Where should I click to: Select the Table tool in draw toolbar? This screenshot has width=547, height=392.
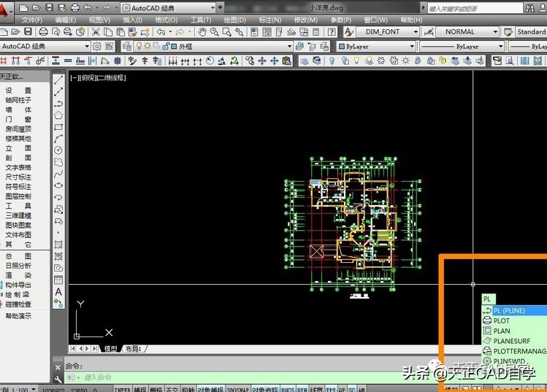[x=58, y=280]
